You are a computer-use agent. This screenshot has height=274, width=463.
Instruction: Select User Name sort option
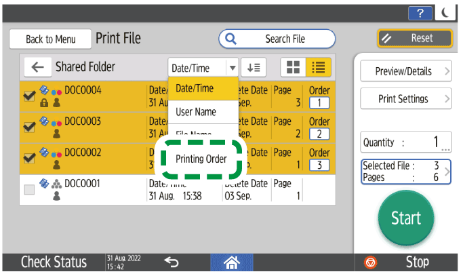[x=196, y=111]
